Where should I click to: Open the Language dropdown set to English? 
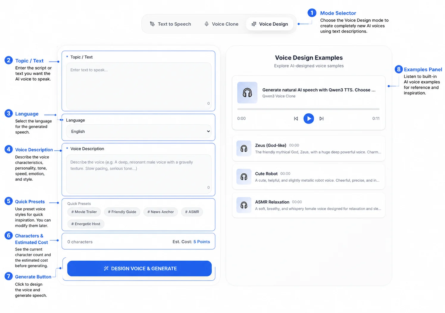click(x=139, y=132)
